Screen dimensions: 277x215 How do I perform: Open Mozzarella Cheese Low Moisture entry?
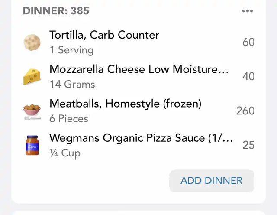[x=138, y=77]
